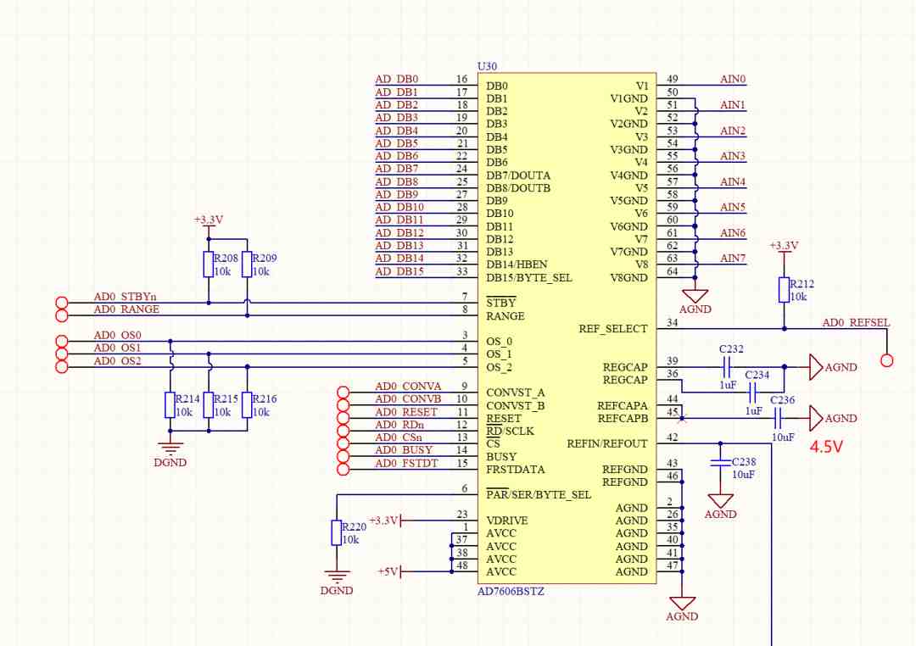Pick the R220 resistor symbol

pos(337,532)
